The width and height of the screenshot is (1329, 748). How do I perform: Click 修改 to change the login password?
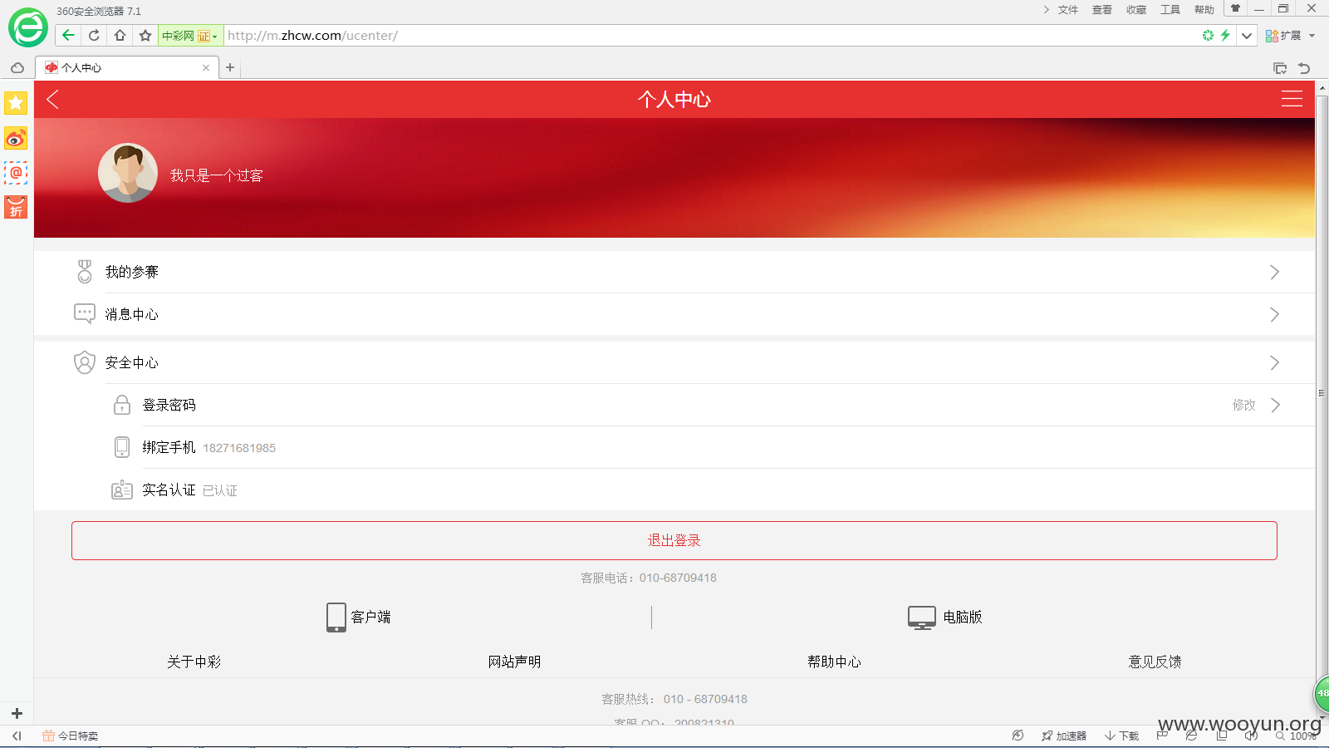[1243, 405]
